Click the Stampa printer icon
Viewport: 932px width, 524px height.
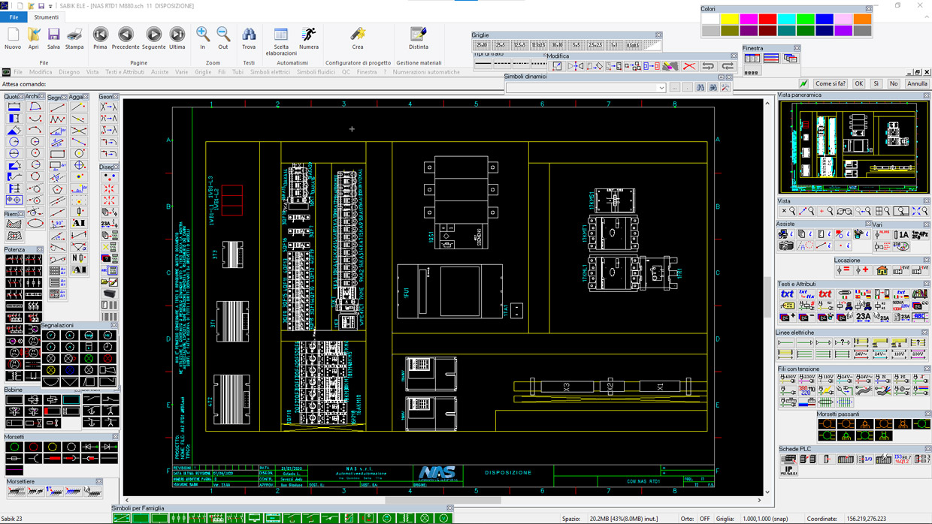[x=74, y=35]
